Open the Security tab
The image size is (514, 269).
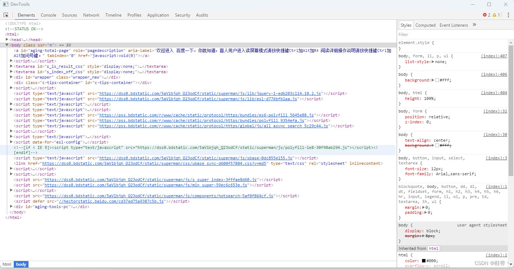click(183, 15)
